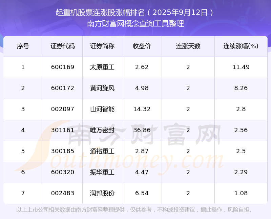Click 连涨天数 value in 振华重工 row
The width and height of the screenshot is (271, 219).
[x=188, y=172]
